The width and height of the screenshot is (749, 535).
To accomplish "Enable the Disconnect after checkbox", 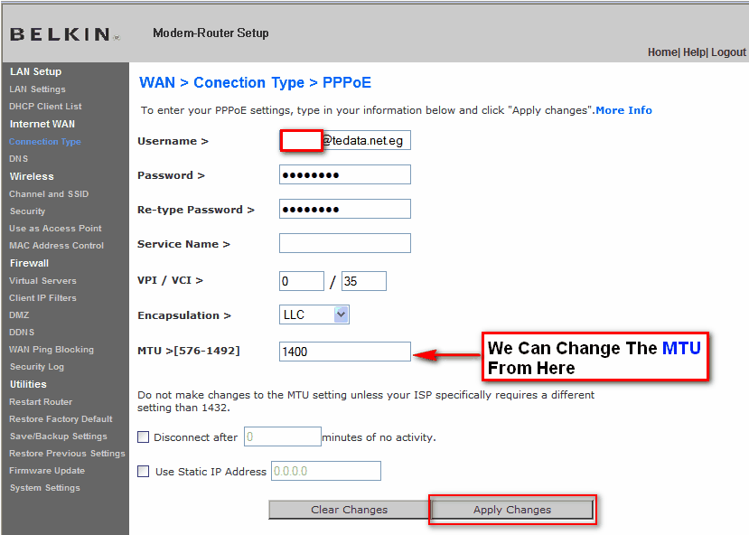I will click(x=144, y=437).
